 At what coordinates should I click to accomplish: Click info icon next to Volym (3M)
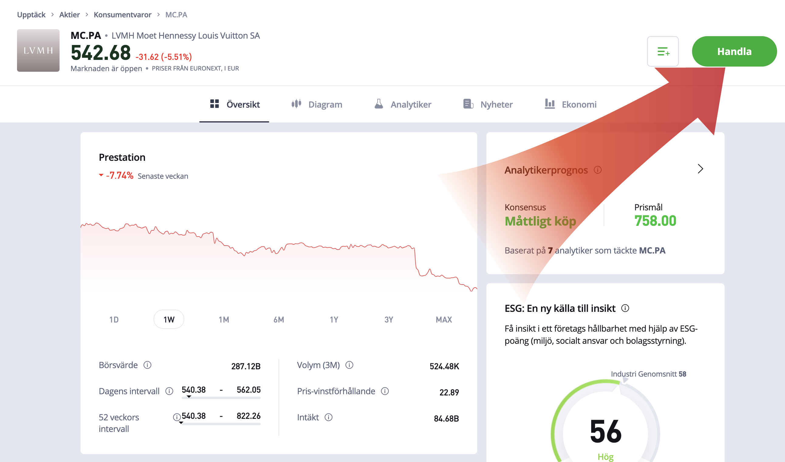[349, 365]
